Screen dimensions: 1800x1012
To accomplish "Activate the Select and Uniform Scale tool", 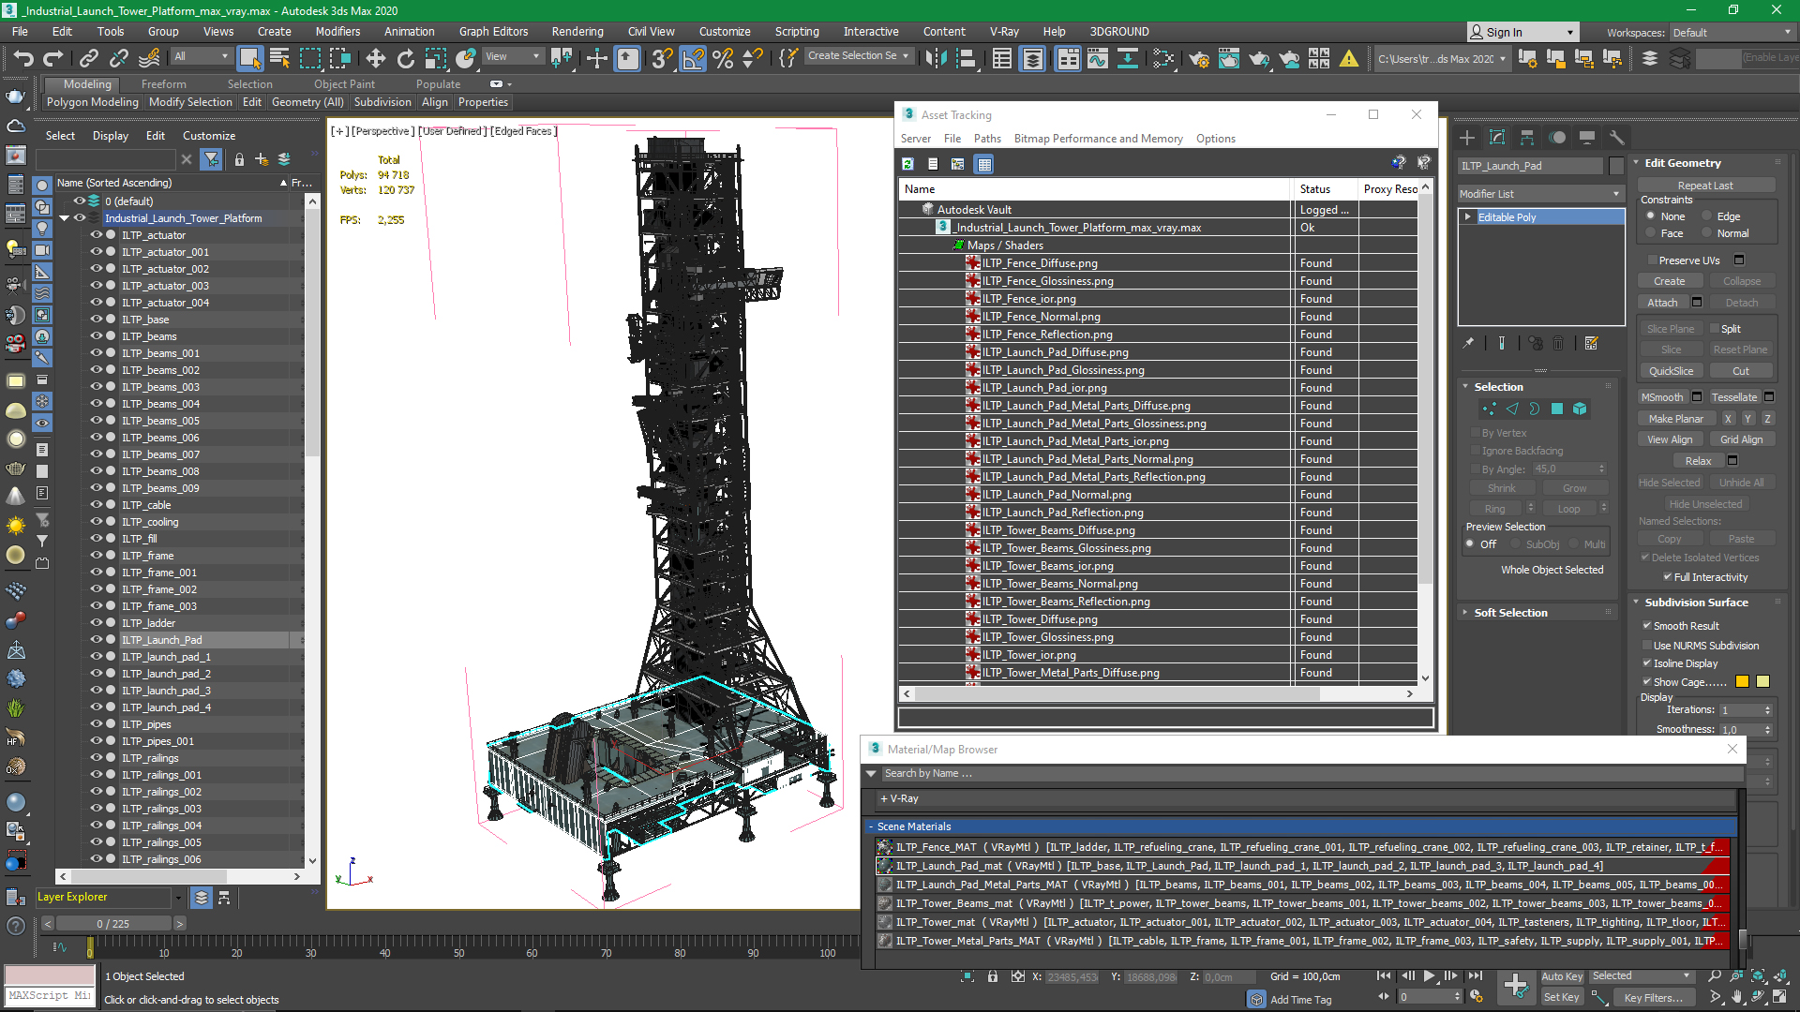I will coord(435,59).
